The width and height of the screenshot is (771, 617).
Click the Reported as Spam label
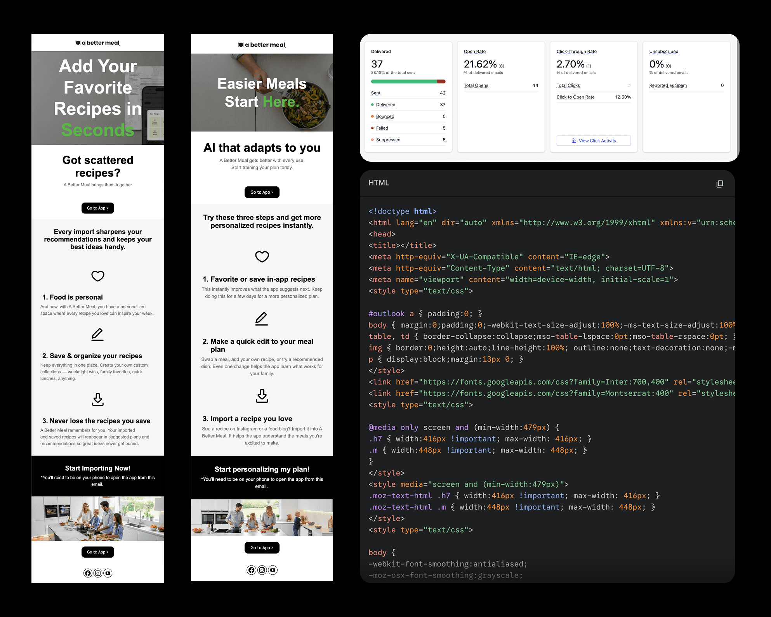pyautogui.click(x=668, y=85)
